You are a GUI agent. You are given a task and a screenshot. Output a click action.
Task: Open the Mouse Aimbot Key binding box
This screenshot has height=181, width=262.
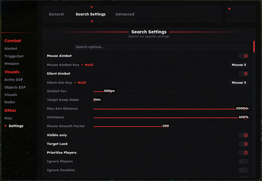[239, 65]
